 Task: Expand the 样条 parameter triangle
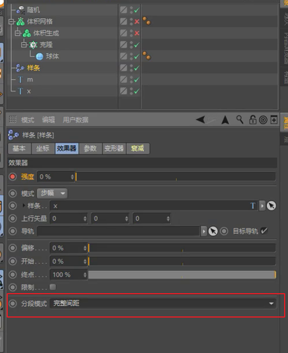pos(24,205)
